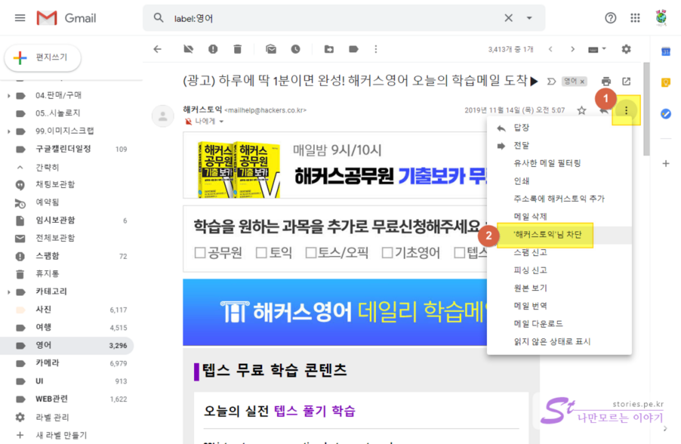The image size is (681, 444).
Task: Click the label:영어 search field
Action: 332,18
